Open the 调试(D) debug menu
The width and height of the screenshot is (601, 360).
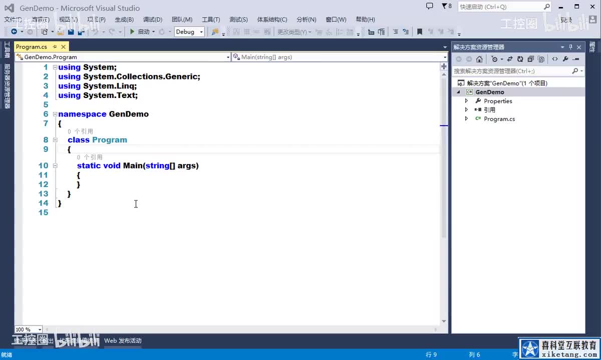[153, 19]
